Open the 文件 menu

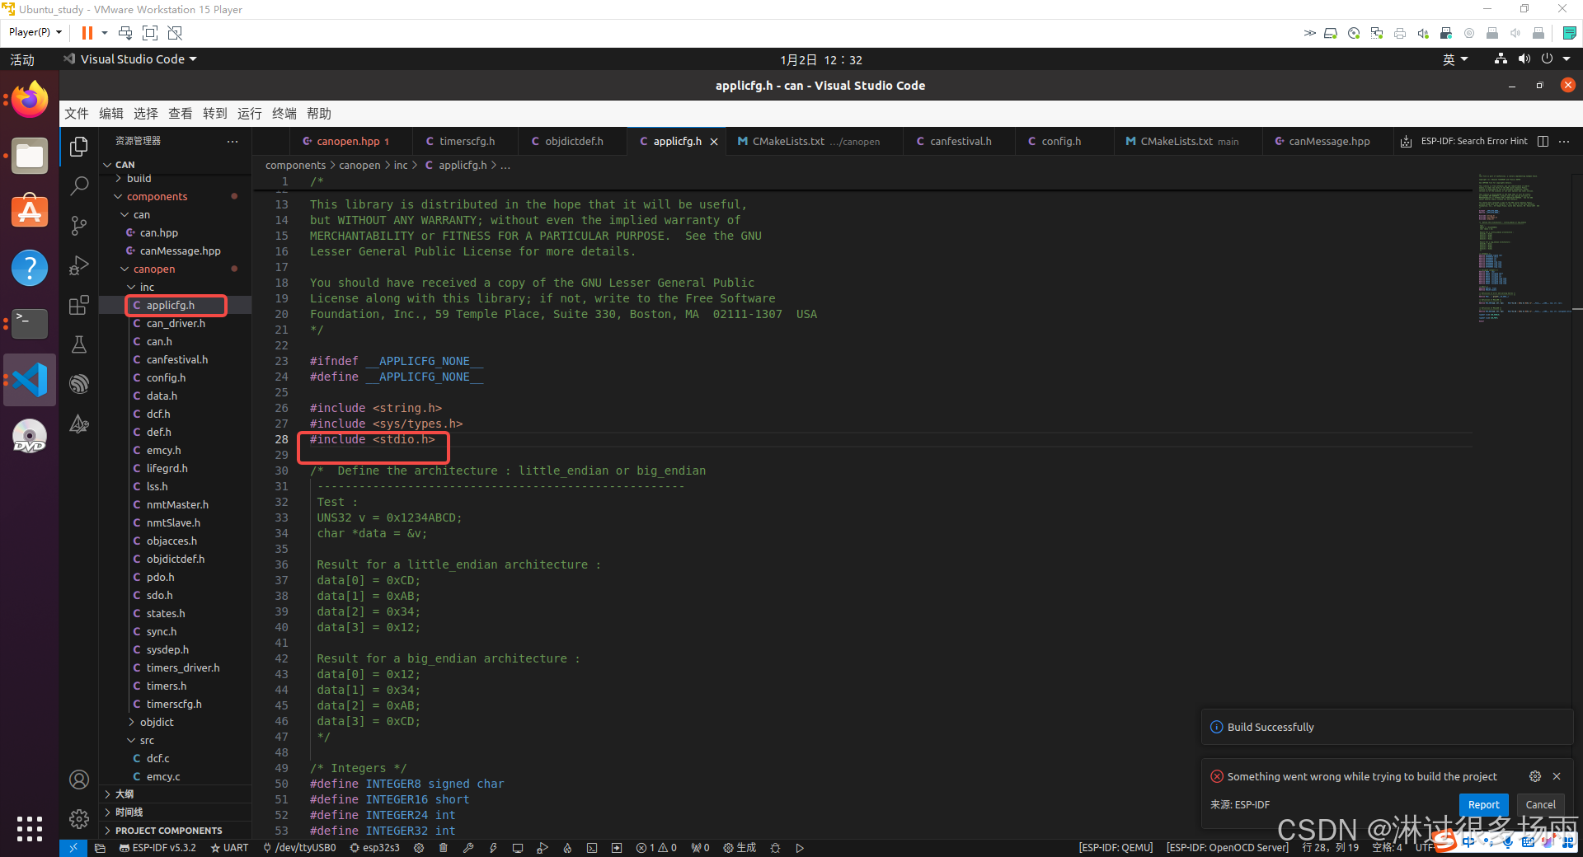[77, 114]
